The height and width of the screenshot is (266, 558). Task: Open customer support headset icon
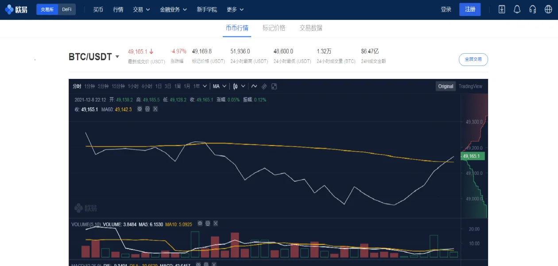coord(533,9)
